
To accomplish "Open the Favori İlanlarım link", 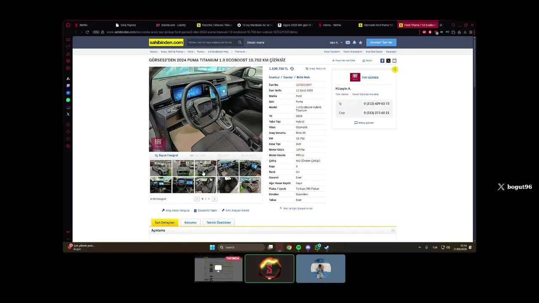I will [332, 52].
